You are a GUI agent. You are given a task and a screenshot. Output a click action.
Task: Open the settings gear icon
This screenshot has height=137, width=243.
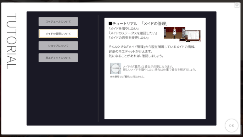coord(237,5)
